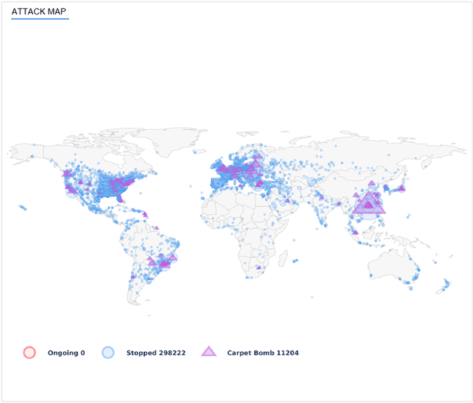Click the purple Carpet Bomb legend triangle

point(209,352)
